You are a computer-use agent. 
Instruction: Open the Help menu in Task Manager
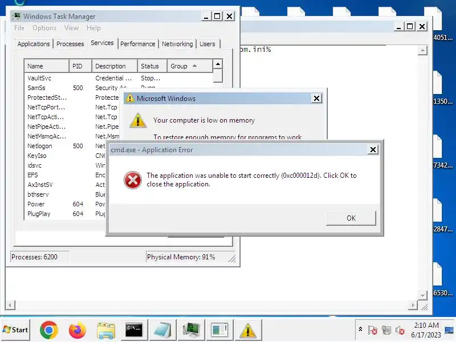click(93, 28)
